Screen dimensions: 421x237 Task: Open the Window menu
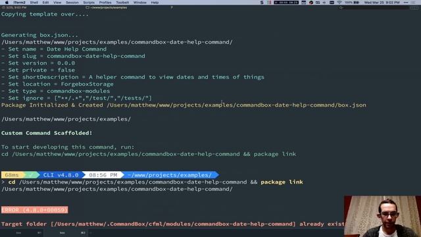click(140, 3)
